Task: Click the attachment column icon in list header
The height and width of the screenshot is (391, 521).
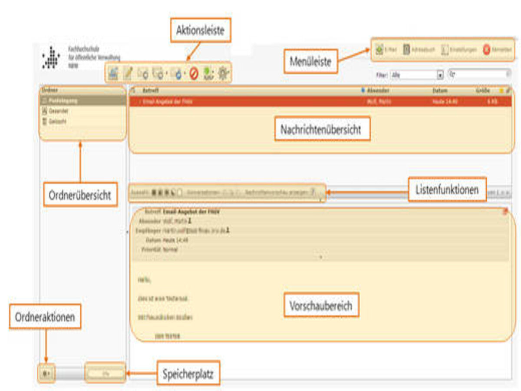Action: (508, 91)
